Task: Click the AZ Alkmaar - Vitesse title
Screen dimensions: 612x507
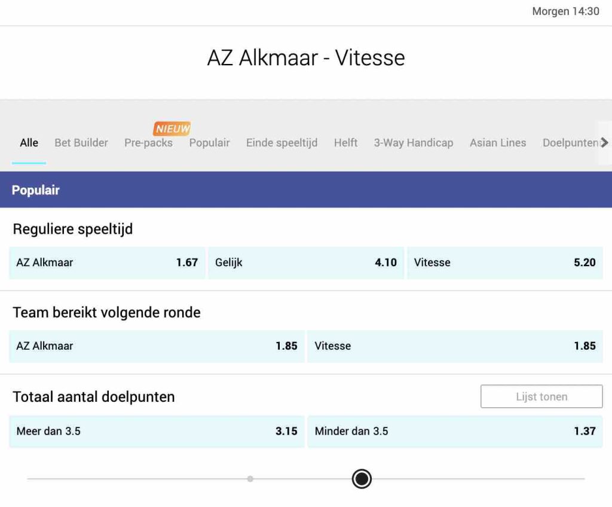Action: 306,58
